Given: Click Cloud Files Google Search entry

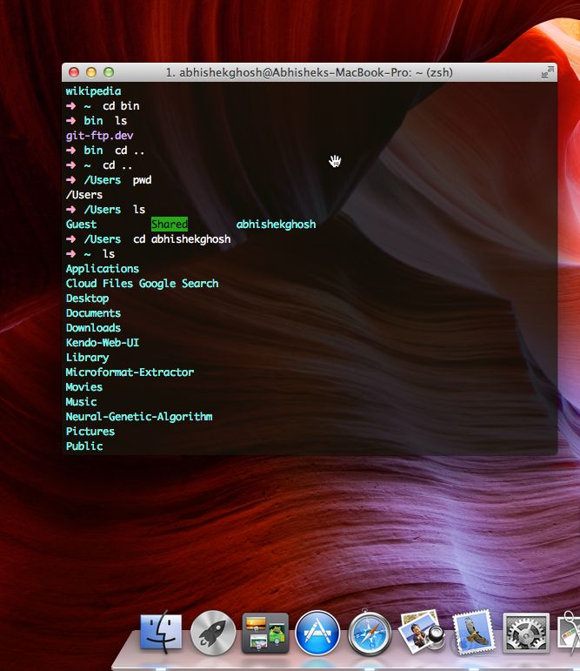Looking at the screenshot, I should pos(142,284).
